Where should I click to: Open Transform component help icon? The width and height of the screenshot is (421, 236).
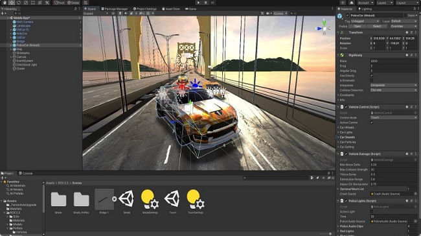click(407, 32)
